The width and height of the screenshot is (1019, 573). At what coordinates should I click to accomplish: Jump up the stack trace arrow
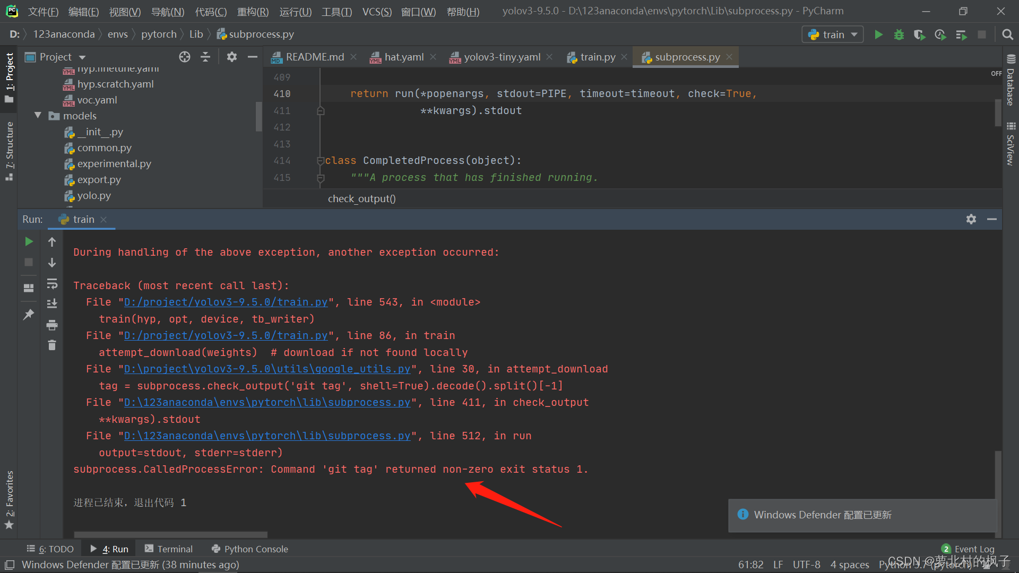(52, 242)
